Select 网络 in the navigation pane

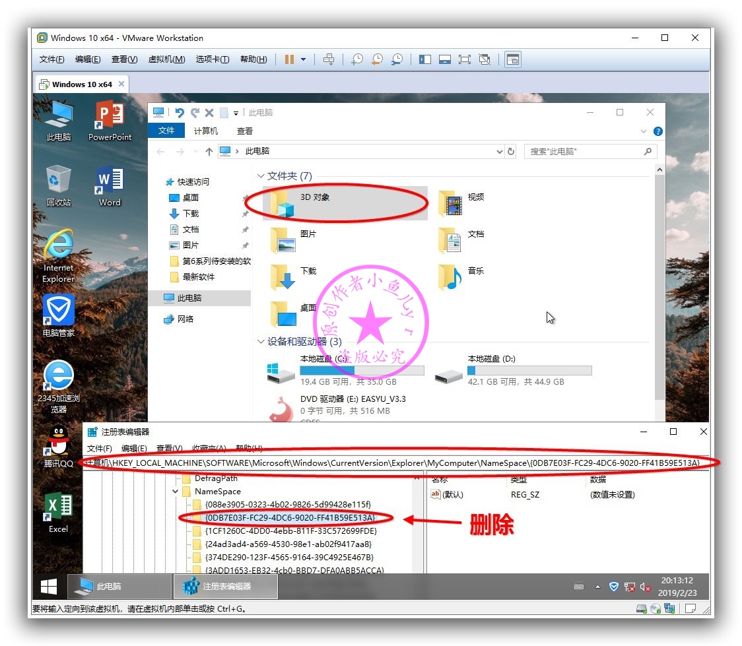pyautogui.click(x=178, y=319)
